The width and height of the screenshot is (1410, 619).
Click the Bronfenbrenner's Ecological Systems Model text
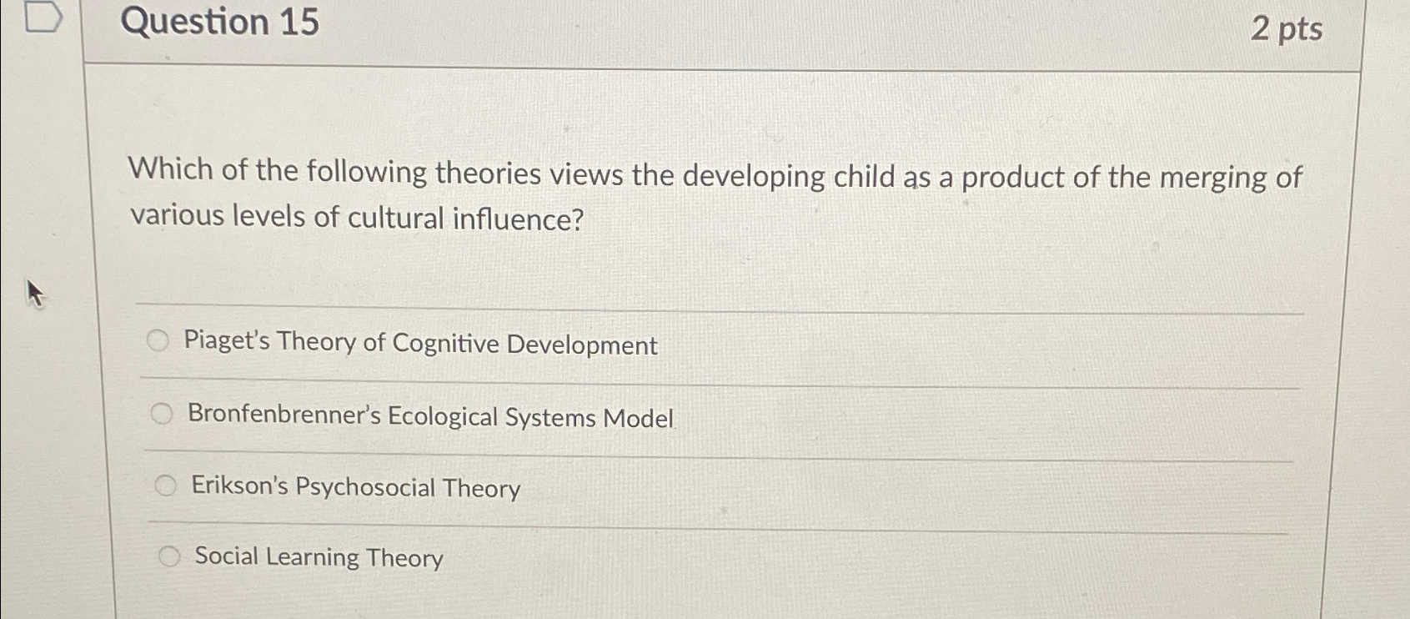point(430,415)
